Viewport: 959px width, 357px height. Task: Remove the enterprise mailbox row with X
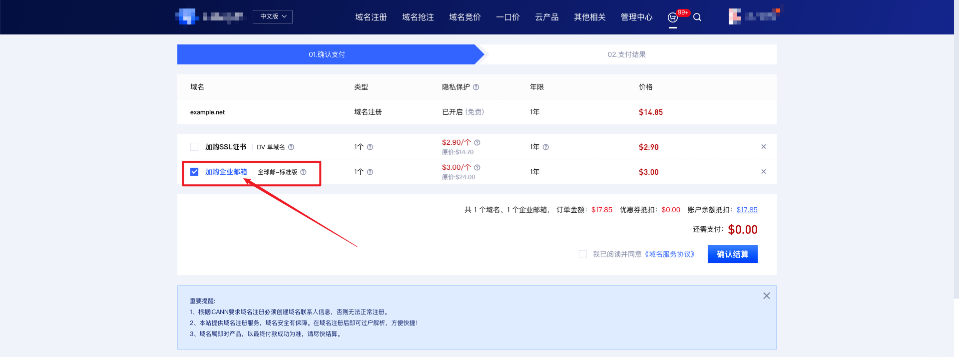[763, 172]
